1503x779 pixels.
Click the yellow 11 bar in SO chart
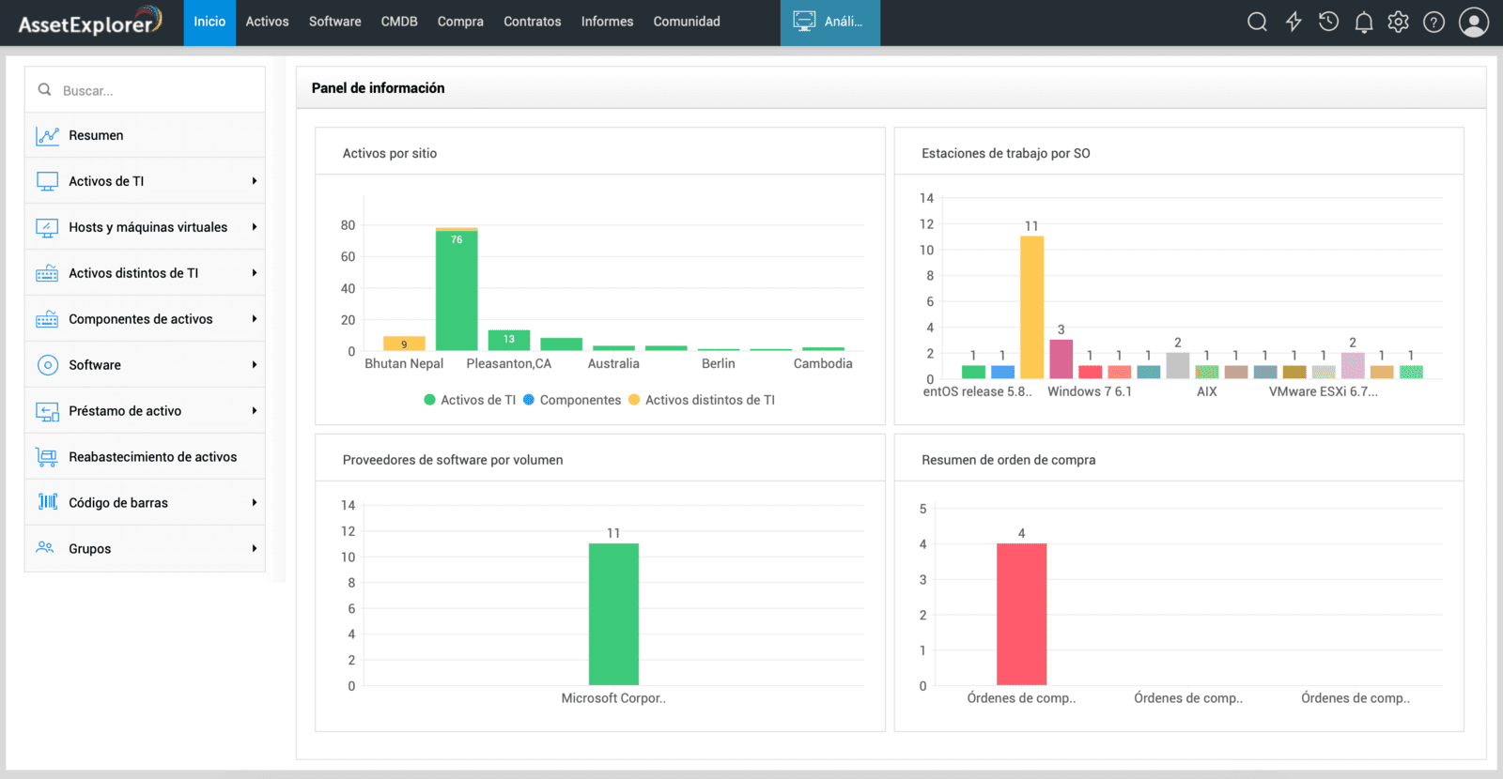[x=1031, y=307]
